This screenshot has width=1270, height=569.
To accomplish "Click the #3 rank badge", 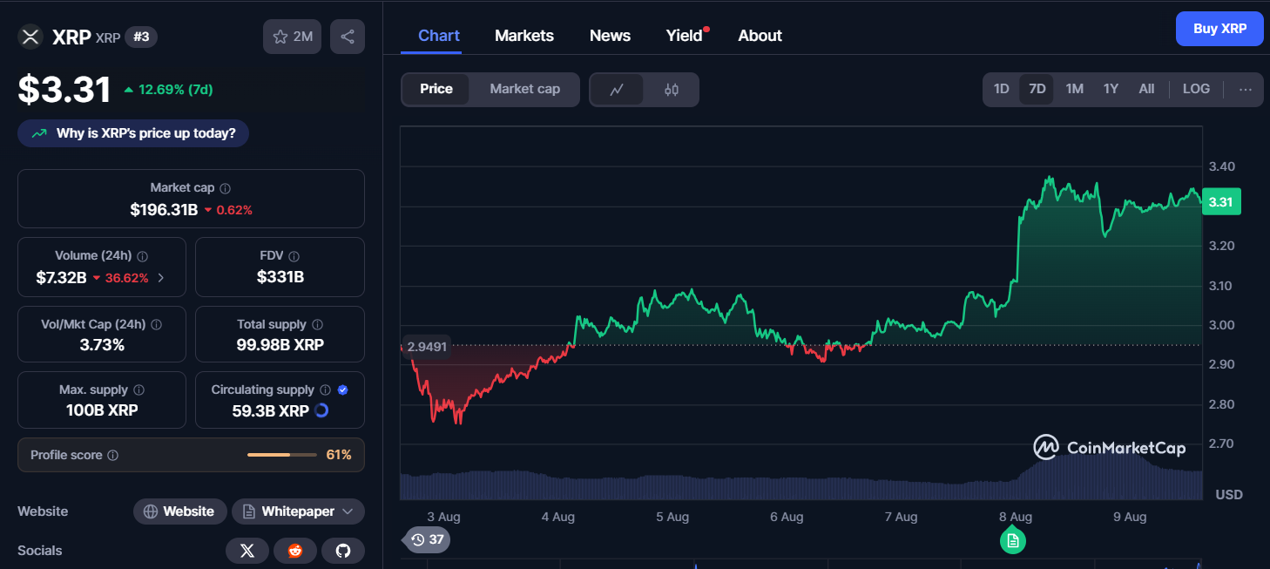I will coord(141,37).
